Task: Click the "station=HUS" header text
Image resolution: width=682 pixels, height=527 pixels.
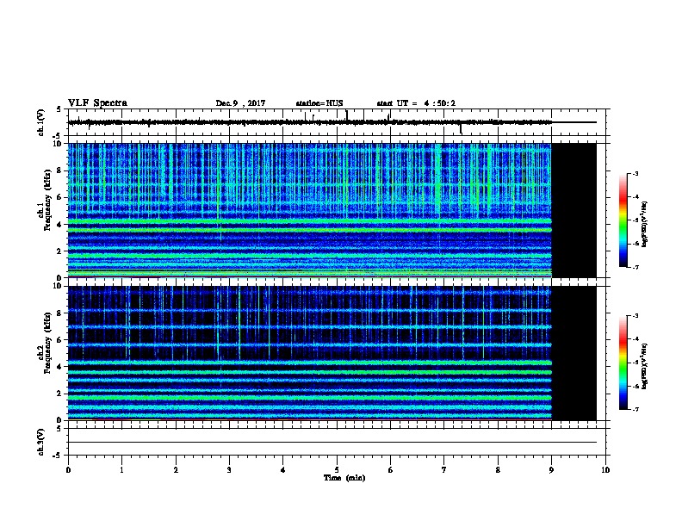Action: (x=319, y=103)
